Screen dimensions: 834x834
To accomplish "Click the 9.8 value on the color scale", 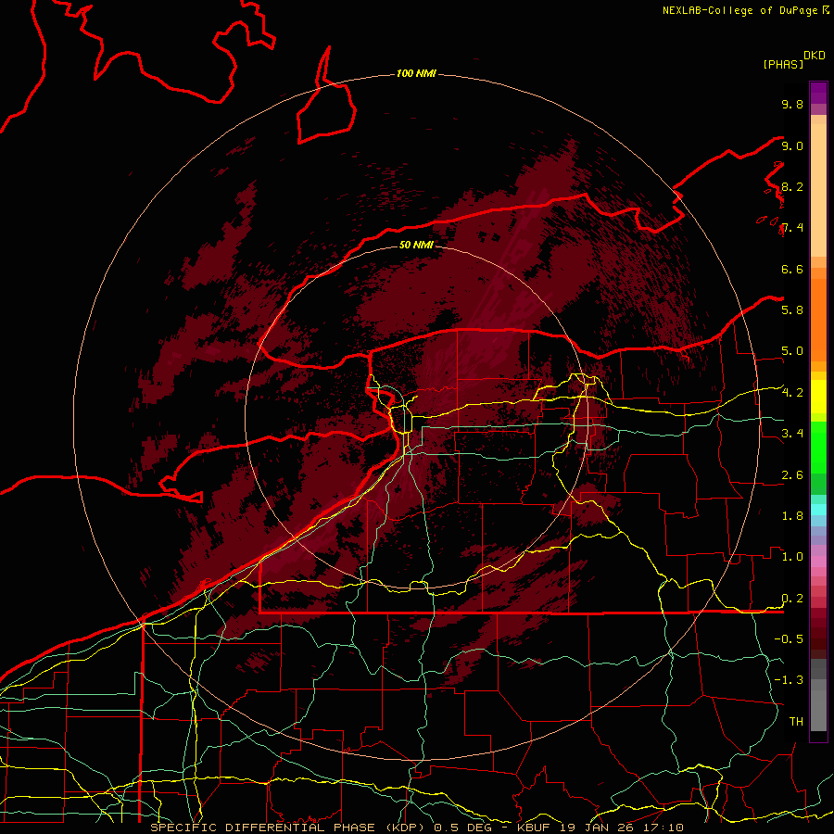I will pyautogui.click(x=792, y=104).
